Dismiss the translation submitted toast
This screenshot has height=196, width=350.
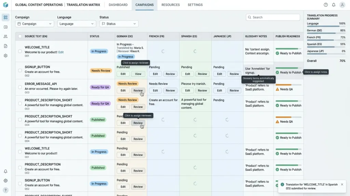342,184
